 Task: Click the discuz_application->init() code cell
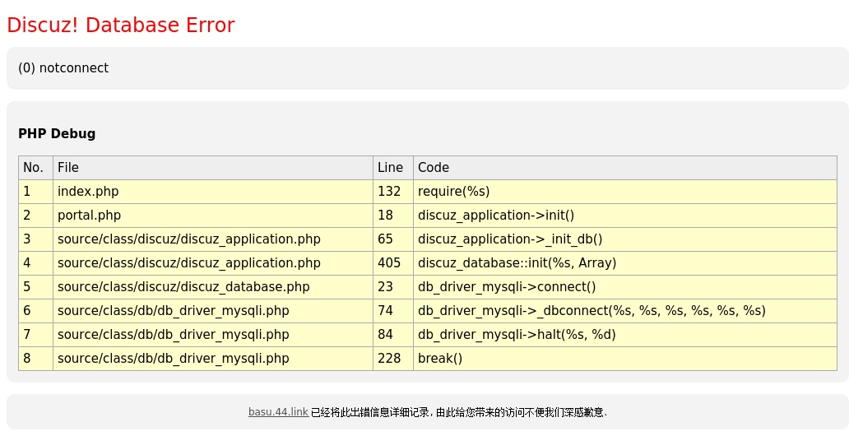[x=495, y=216]
